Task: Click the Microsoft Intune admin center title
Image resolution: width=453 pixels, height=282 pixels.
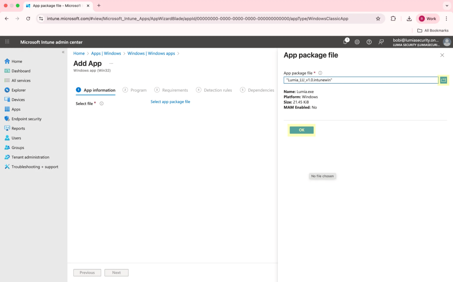Action: (51, 42)
